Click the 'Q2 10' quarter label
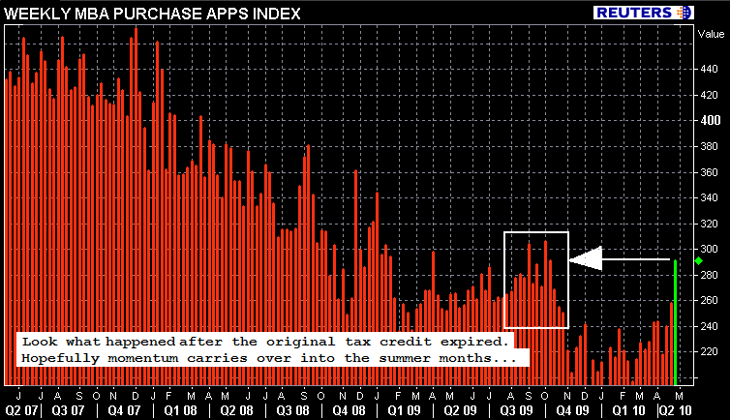Viewport: 730px width, 420px height. [675, 409]
